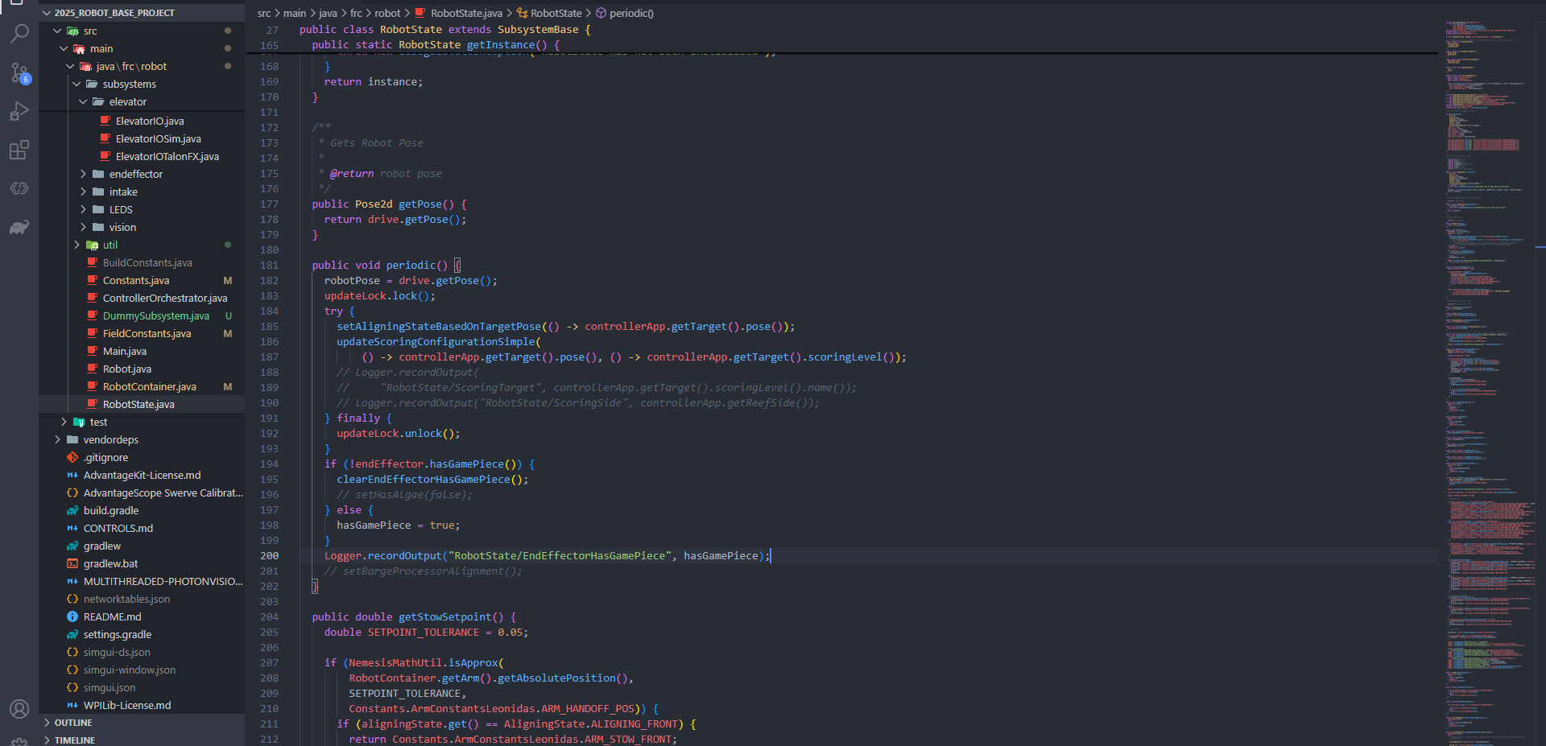Open the Accounts menu icon
1546x746 pixels.
[x=19, y=709]
